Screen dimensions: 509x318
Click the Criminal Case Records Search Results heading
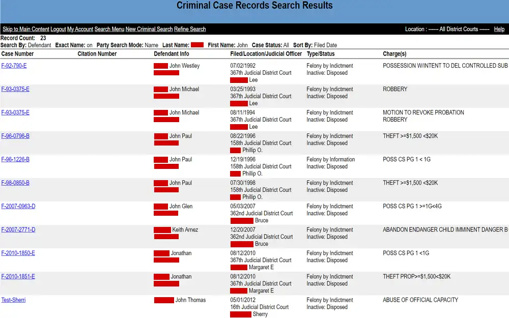point(254,6)
